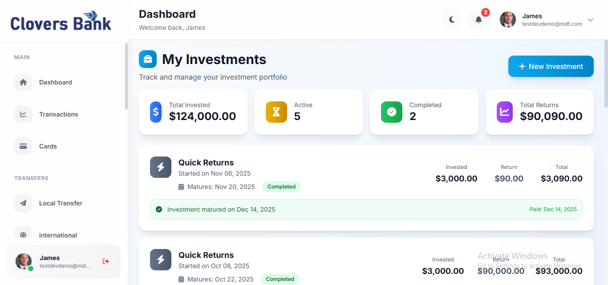
Task: Click the International globe icon
Action: [x=23, y=235]
